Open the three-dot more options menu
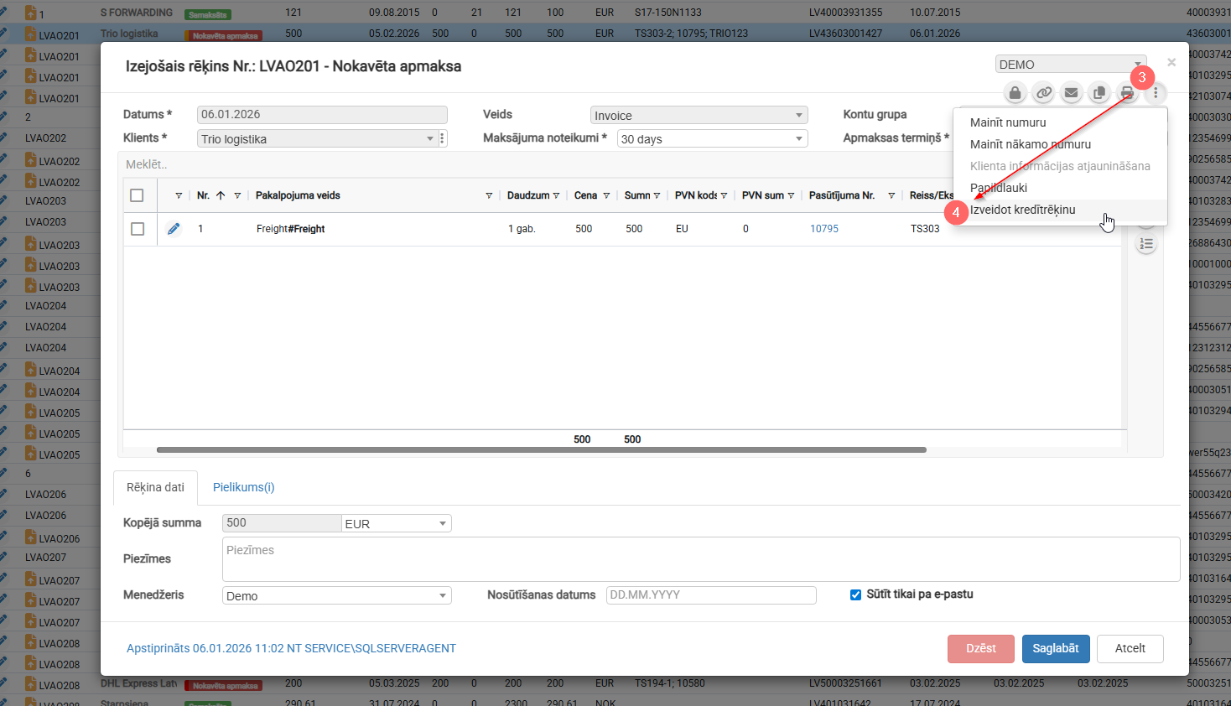 click(x=1156, y=93)
